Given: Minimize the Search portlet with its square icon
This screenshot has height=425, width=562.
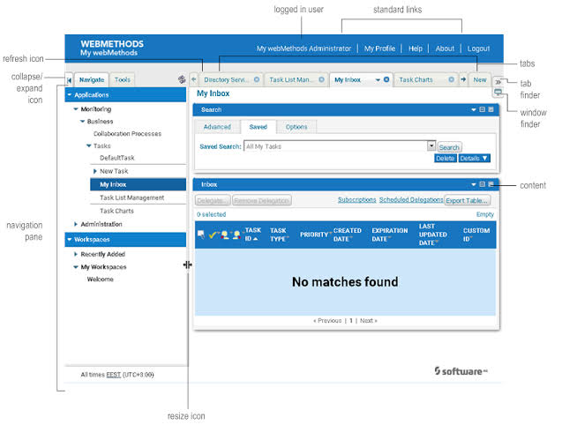Looking at the screenshot, I should 482,109.
